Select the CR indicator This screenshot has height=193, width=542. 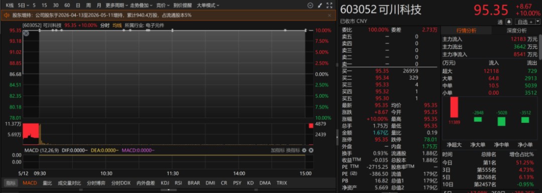(x=224, y=183)
